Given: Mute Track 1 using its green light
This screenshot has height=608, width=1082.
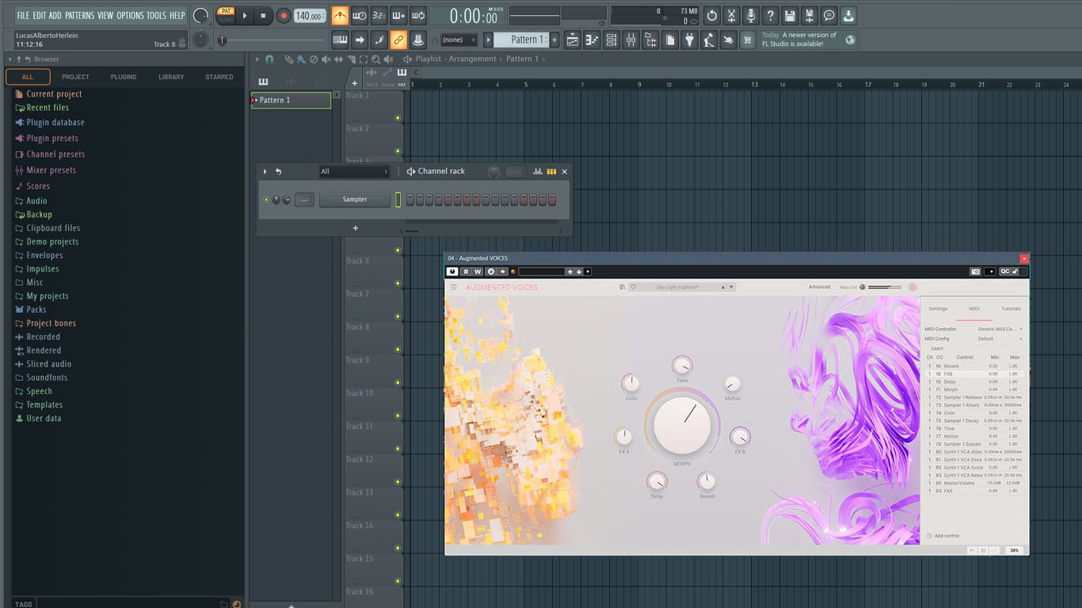Looking at the screenshot, I should (398, 118).
